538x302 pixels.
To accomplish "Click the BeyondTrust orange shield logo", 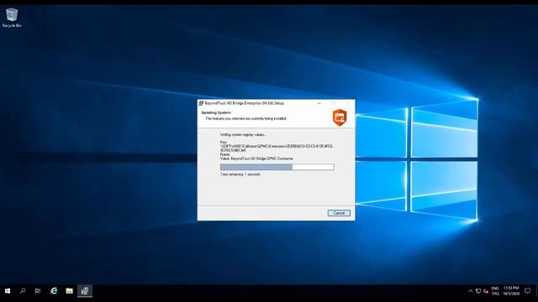I will 340,117.
